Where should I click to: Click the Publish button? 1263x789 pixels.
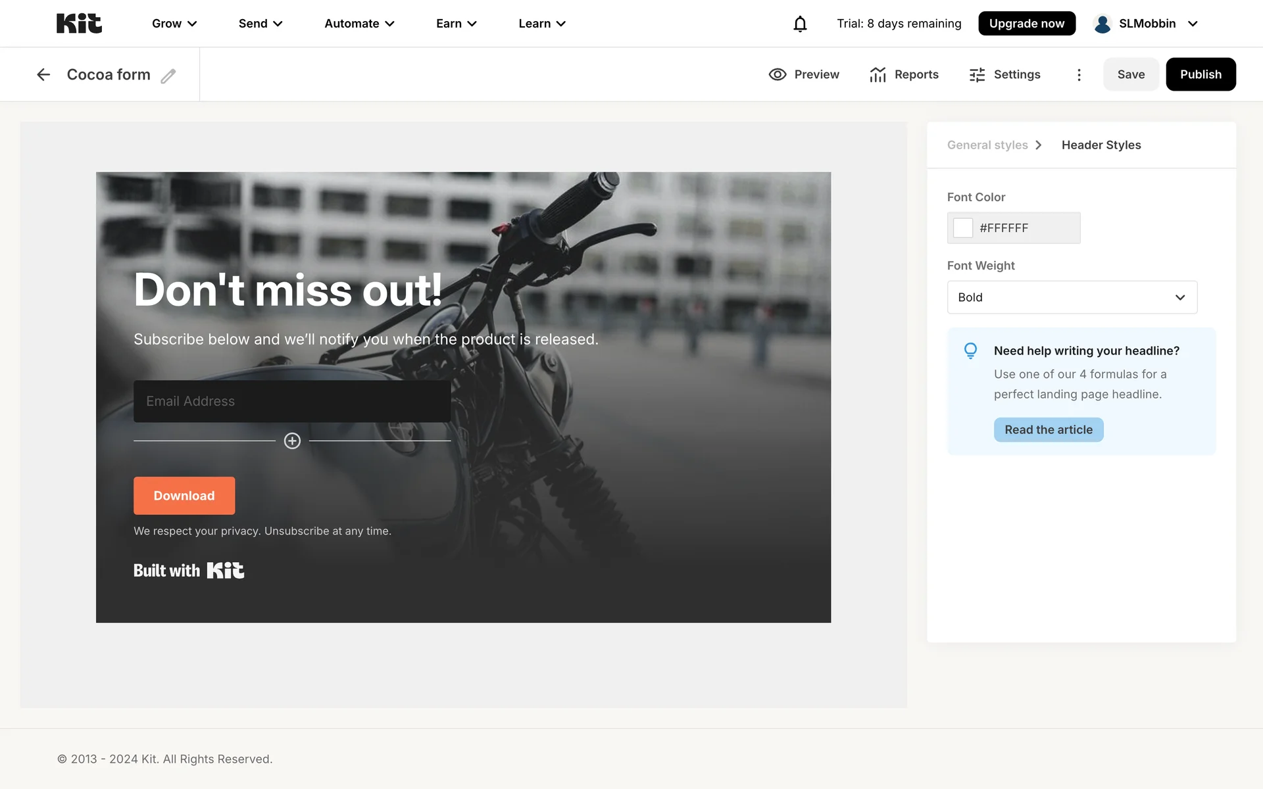coord(1200,74)
